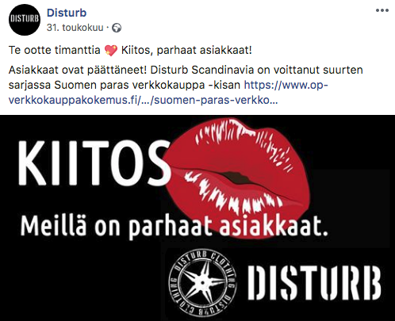Open the post options three-dot menu
This screenshot has width=395, height=321.
382,10
